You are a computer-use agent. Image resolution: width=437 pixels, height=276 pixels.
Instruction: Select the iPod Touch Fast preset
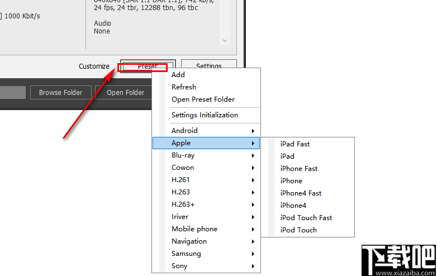(308, 217)
